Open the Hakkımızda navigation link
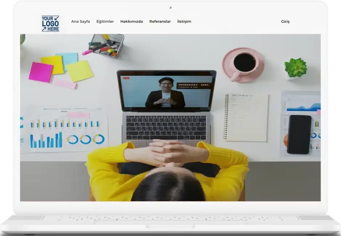Screen dimensions: 341x236 point(132,21)
